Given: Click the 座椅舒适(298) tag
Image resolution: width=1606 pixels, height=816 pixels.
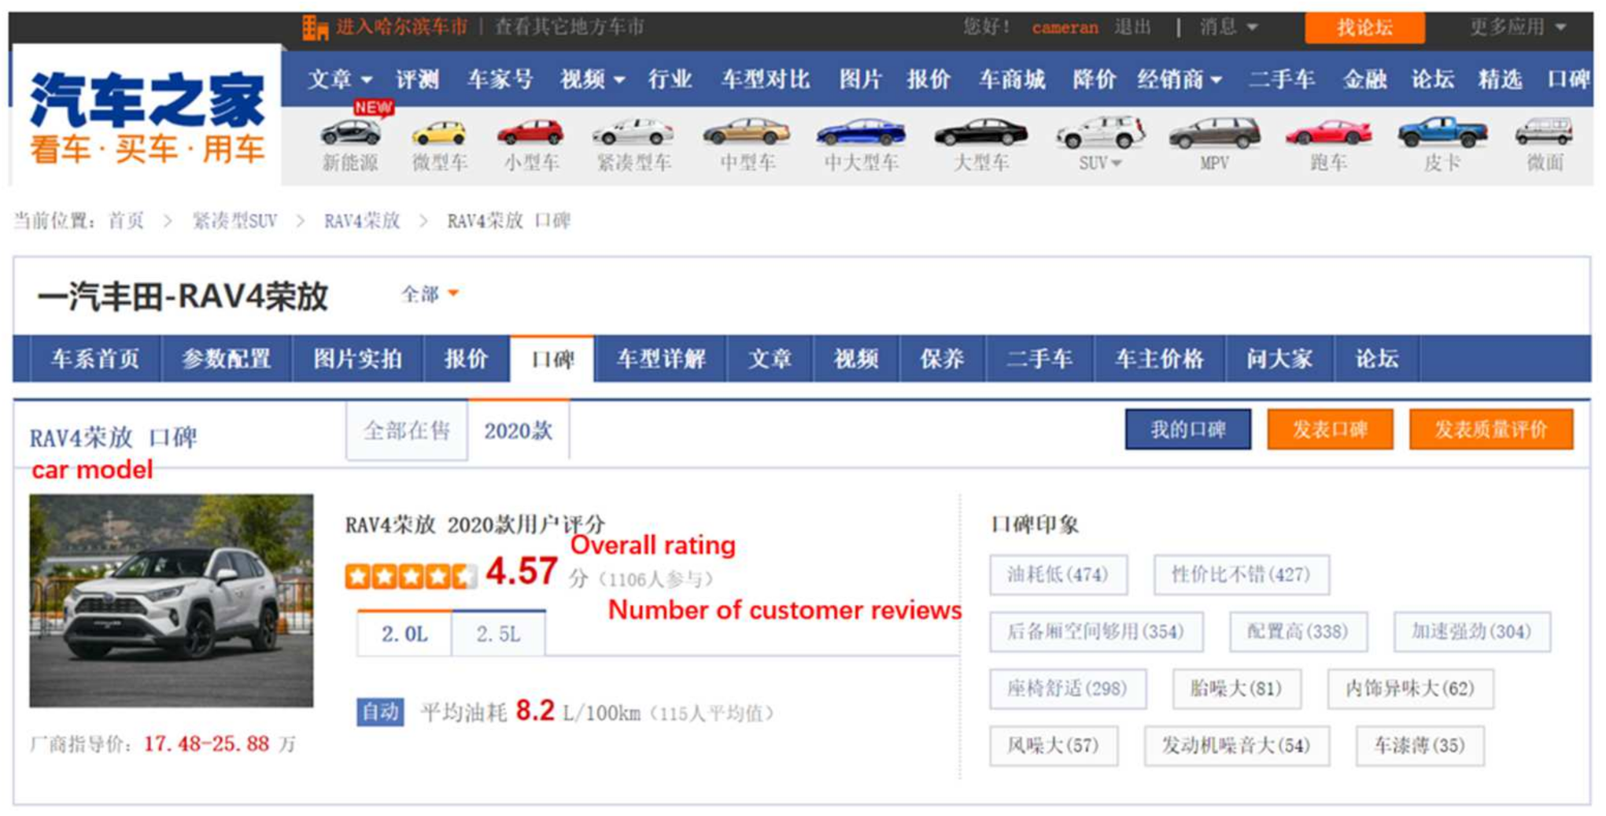Looking at the screenshot, I should [1068, 689].
